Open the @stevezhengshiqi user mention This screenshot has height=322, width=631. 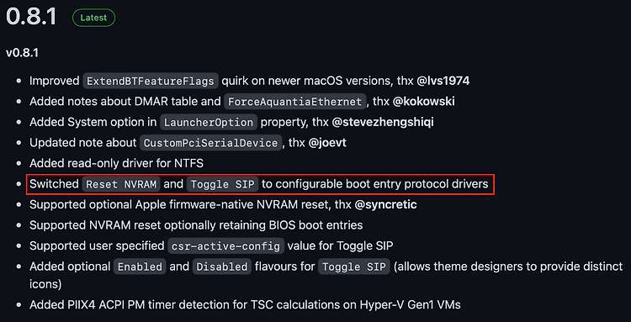click(383, 122)
